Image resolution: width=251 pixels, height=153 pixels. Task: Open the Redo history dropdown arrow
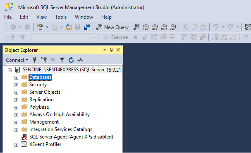[237, 27]
